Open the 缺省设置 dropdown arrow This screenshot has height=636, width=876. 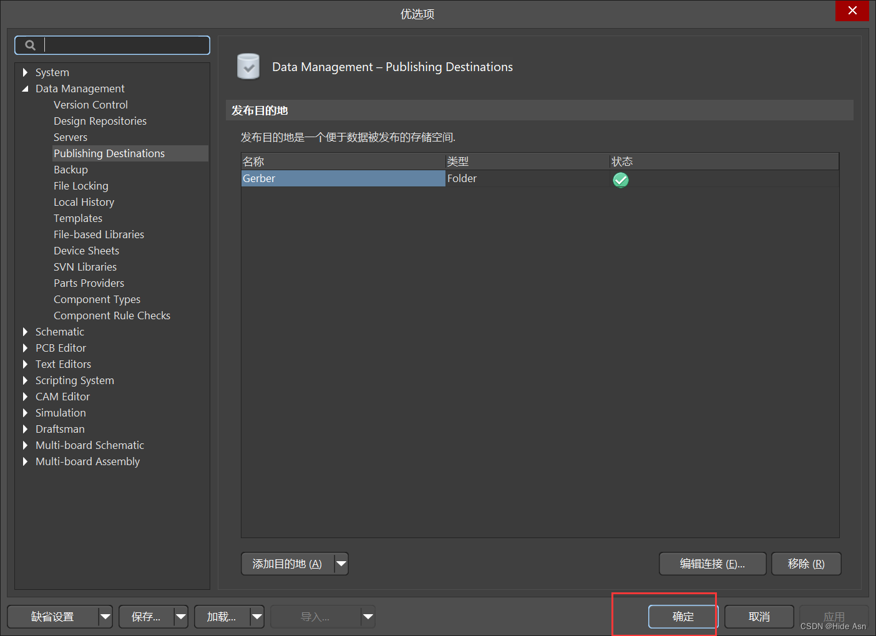click(105, 617)
